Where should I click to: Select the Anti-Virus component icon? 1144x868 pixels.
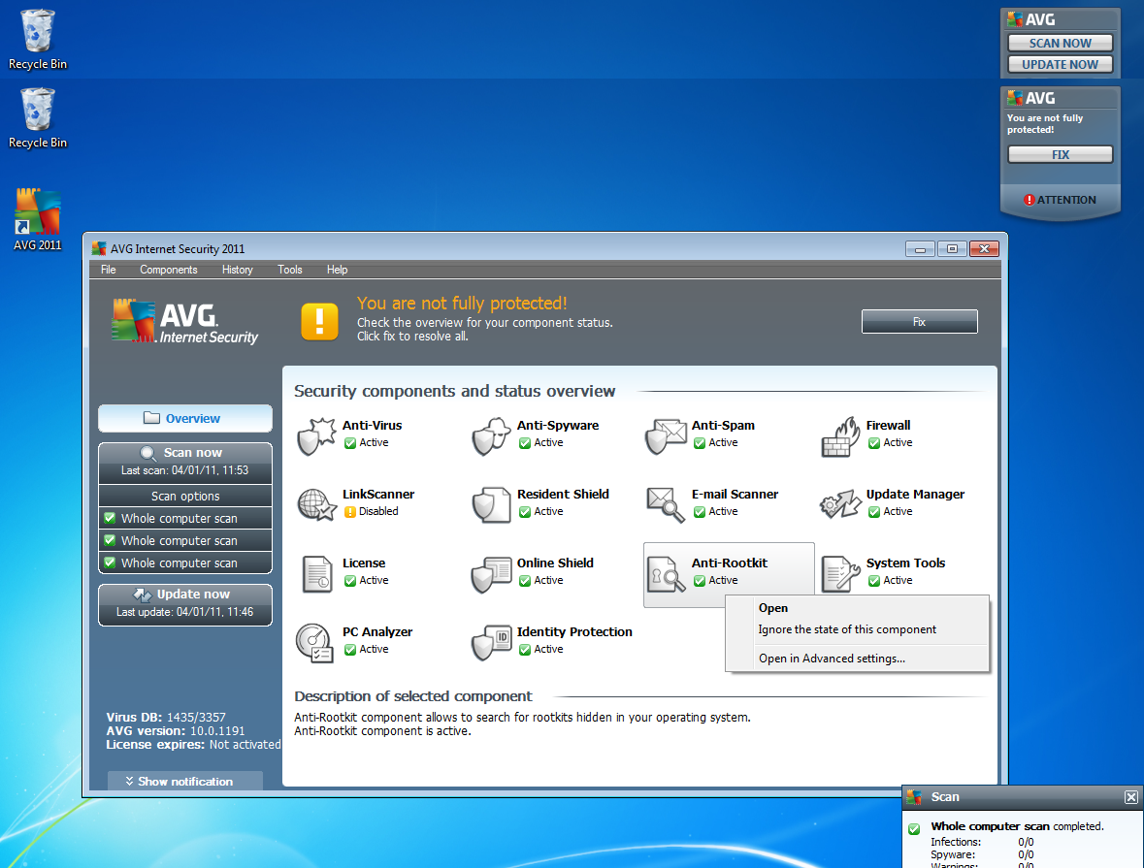[316, 434]
